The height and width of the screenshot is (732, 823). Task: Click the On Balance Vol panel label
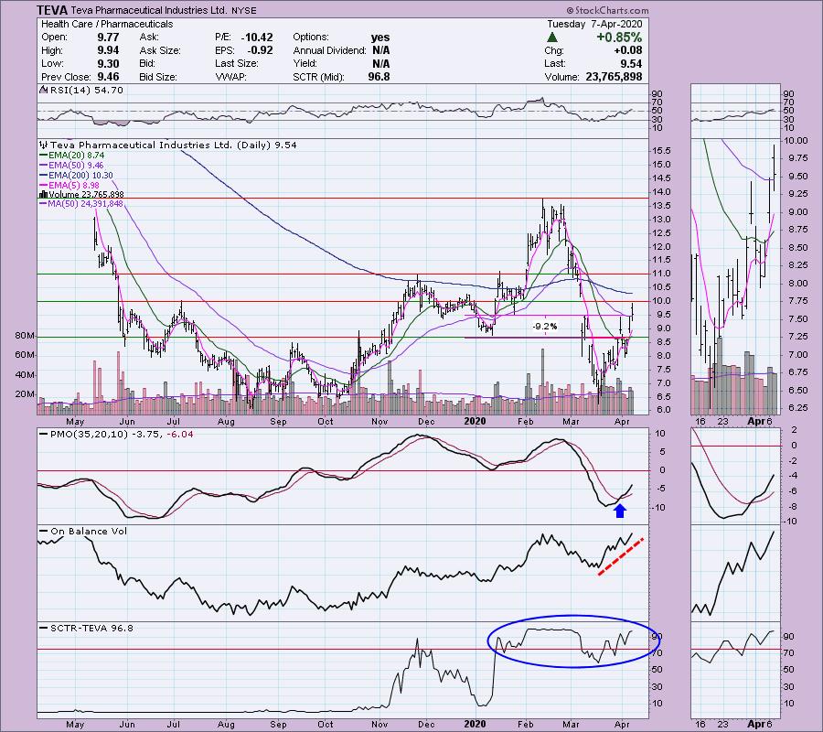click(89, 532)
